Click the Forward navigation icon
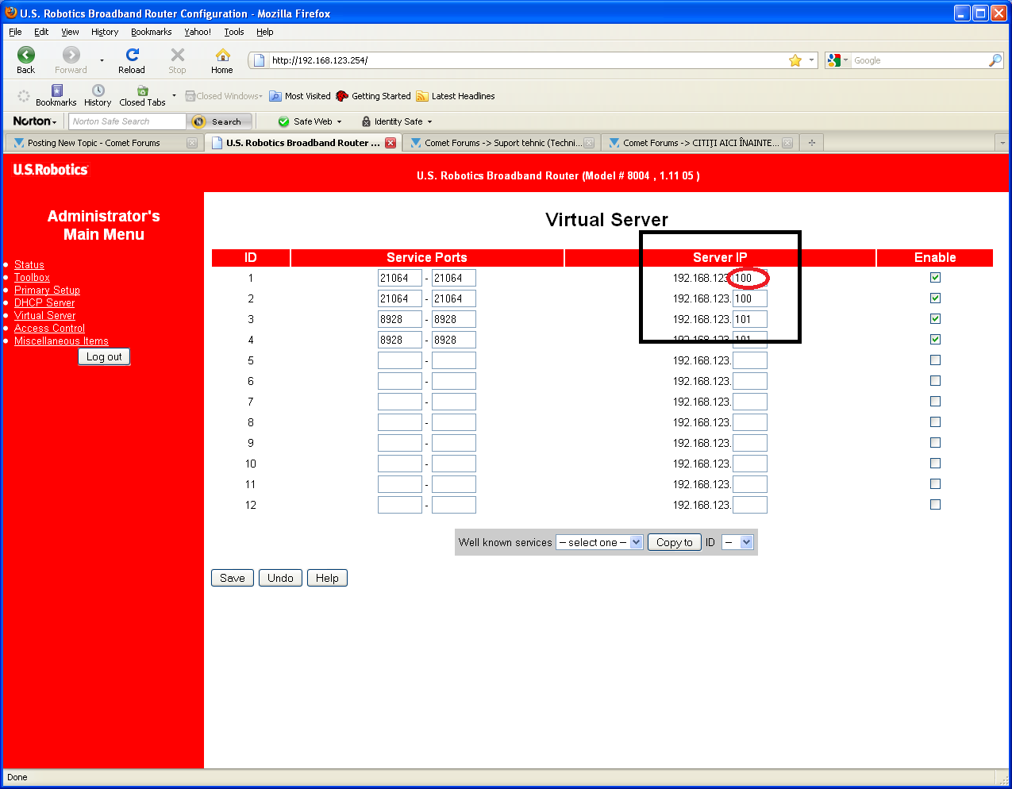This screenshot has height=789, width=1012. 71,55
